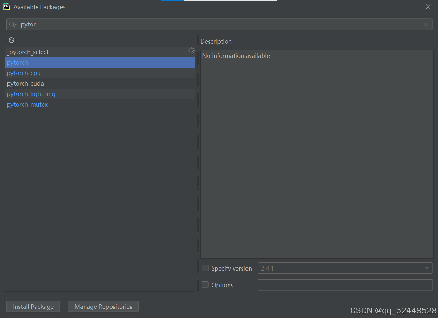Select the pytorch-mutex package
Viewport: 438px width, 318px height.
tap(100, 104)
